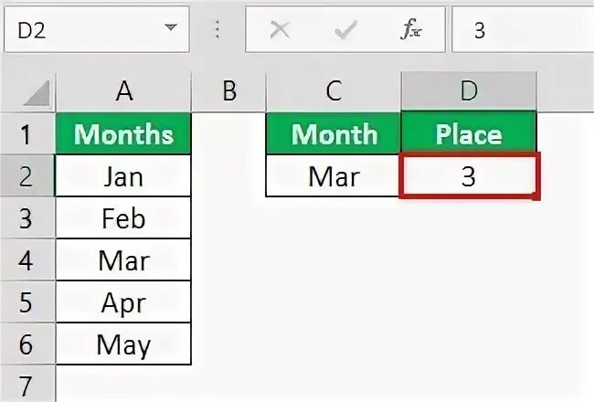The height and width of the screenshot is (402, 594).
Task: Click the green Months header cell
Action: (123, 134)
